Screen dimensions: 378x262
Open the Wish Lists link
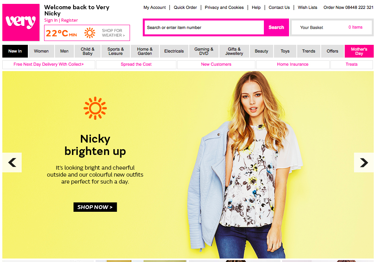[x=307, y=7]
